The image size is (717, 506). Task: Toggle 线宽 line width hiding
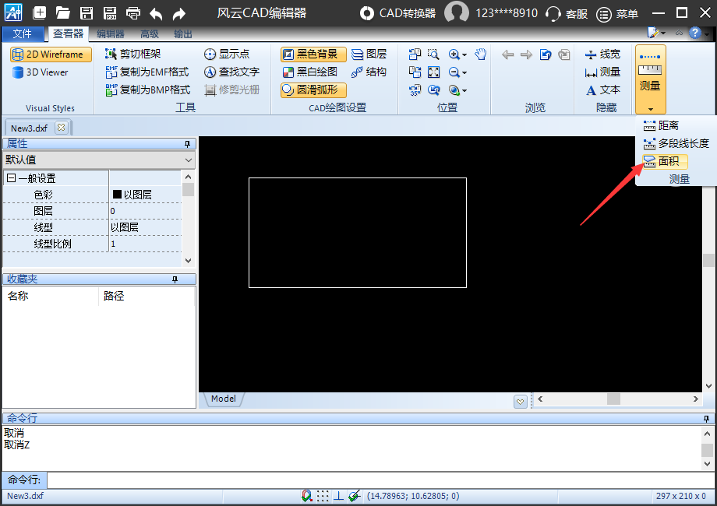602,54
